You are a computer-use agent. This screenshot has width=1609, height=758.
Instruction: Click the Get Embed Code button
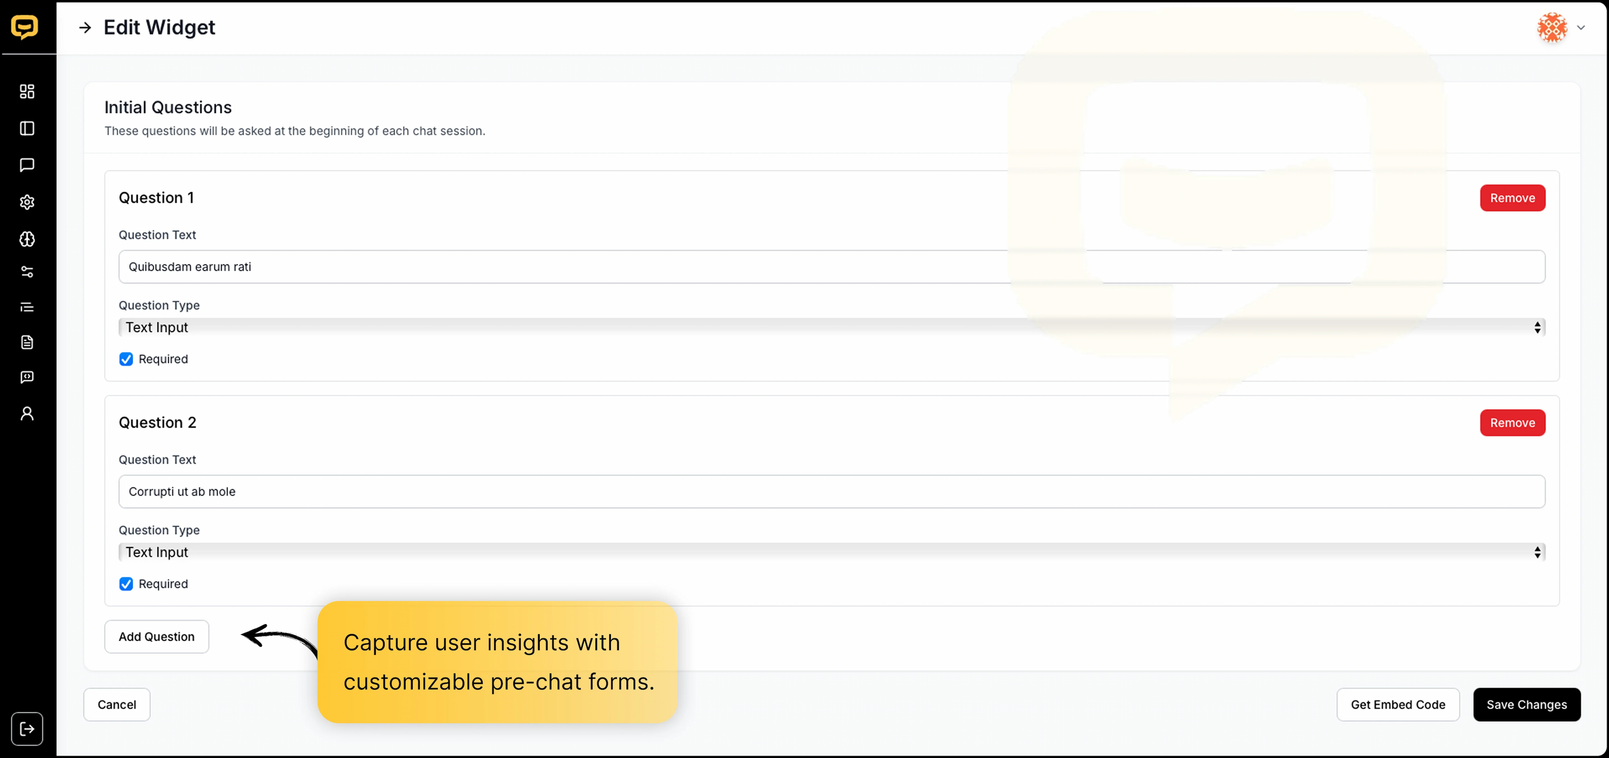1398,705
